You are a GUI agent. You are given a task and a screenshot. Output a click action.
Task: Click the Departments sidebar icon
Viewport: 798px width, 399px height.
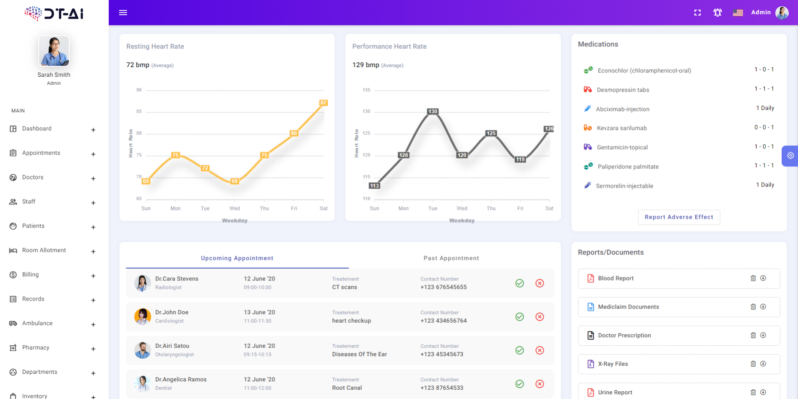13,372
